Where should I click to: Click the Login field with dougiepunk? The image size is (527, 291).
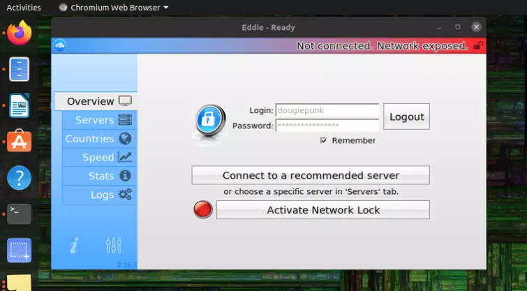click(327, 110)
